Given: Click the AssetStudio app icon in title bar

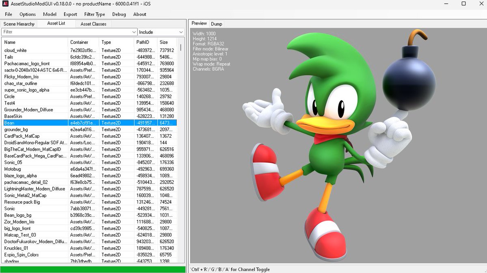Looking at the screenshot, I should tap(6, 4).
